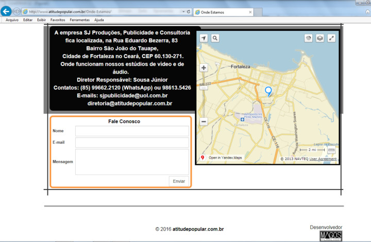Open the Ferramentas menu

[80, 20]
